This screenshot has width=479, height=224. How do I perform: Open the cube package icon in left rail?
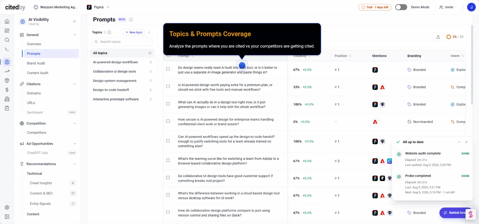pyautogui.click(x=7, y=80)
